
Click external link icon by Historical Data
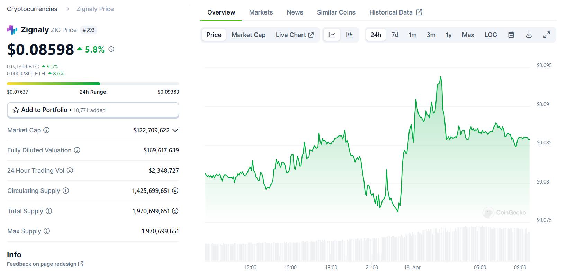[419, 12]
